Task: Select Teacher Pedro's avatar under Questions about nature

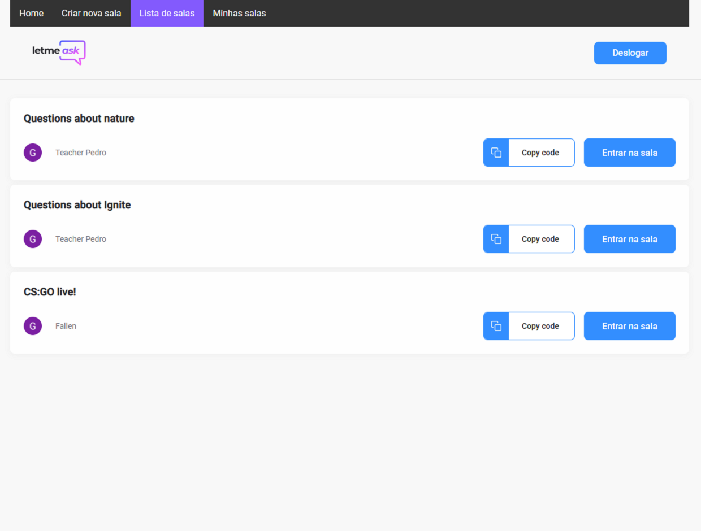Action: click(32, 152)
